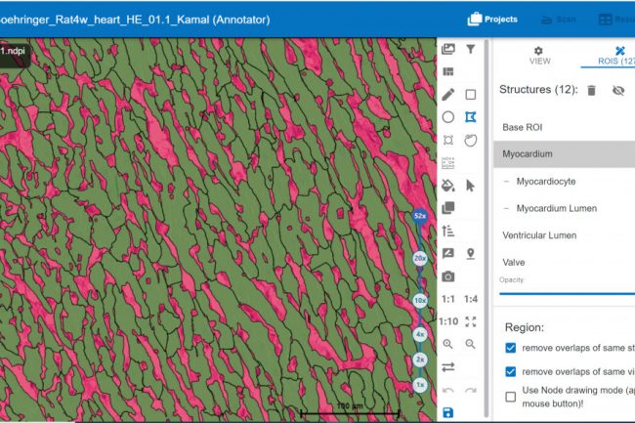The image size is (635, 423).
Task: Select the magic lasso tool
Action: 470,140
